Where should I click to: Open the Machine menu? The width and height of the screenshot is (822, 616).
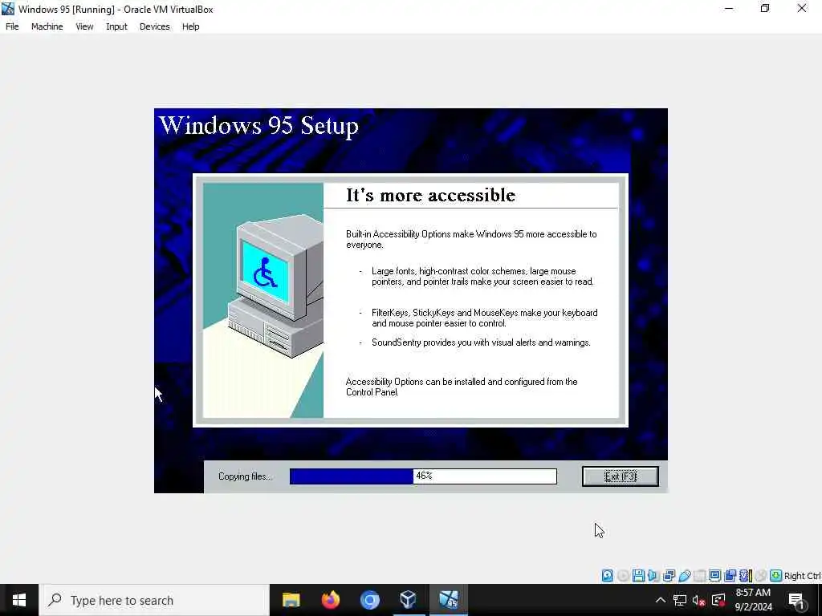pyautogui.click(x=47, y=26)
